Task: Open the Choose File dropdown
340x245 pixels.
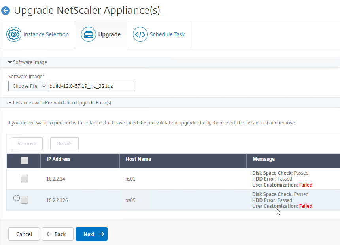Action: tap(28, 86)
